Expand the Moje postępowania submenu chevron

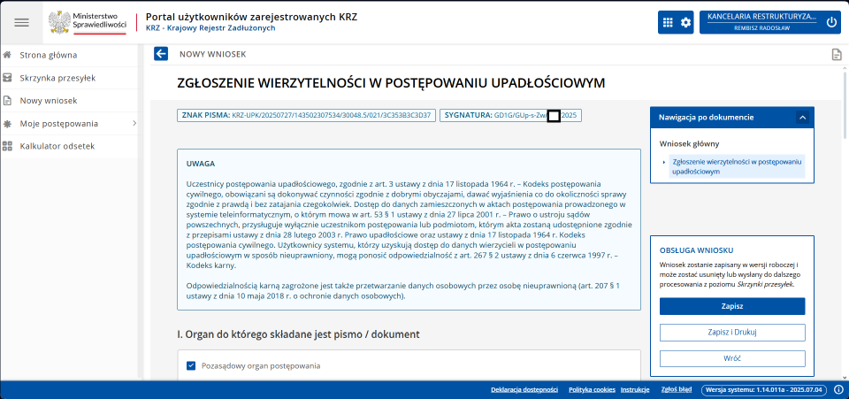(x=134, y=124)
